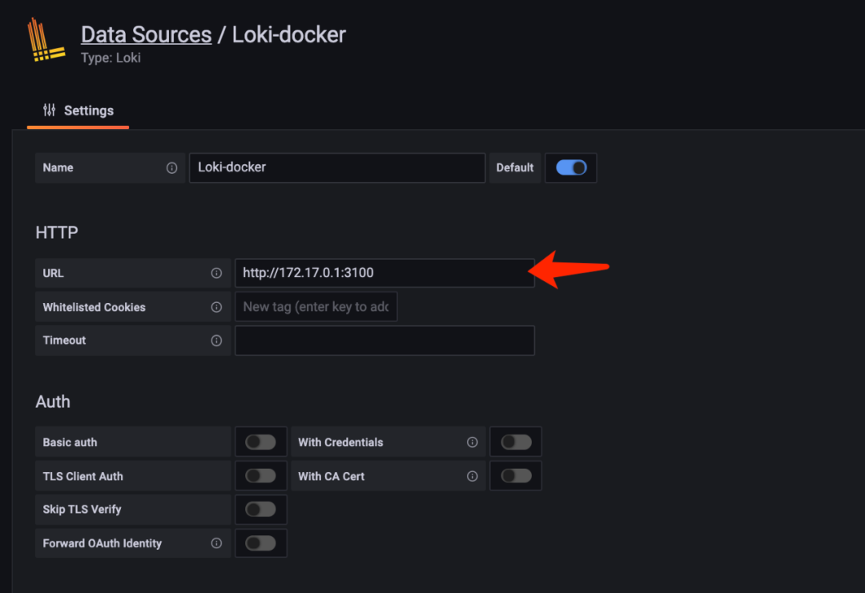Click the Loki logo icon
The width and height of the screenshot is (865, 593).
point(46,40)
